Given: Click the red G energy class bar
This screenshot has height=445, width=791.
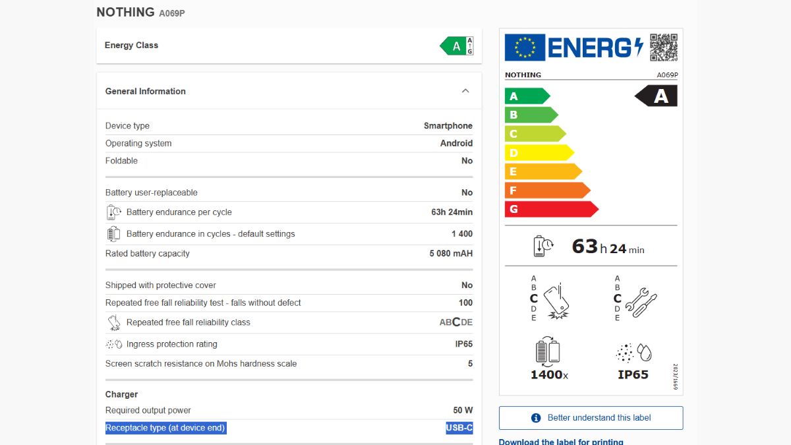Looking at the screenshot, I should pyautogui.click(x=550, y=209).
